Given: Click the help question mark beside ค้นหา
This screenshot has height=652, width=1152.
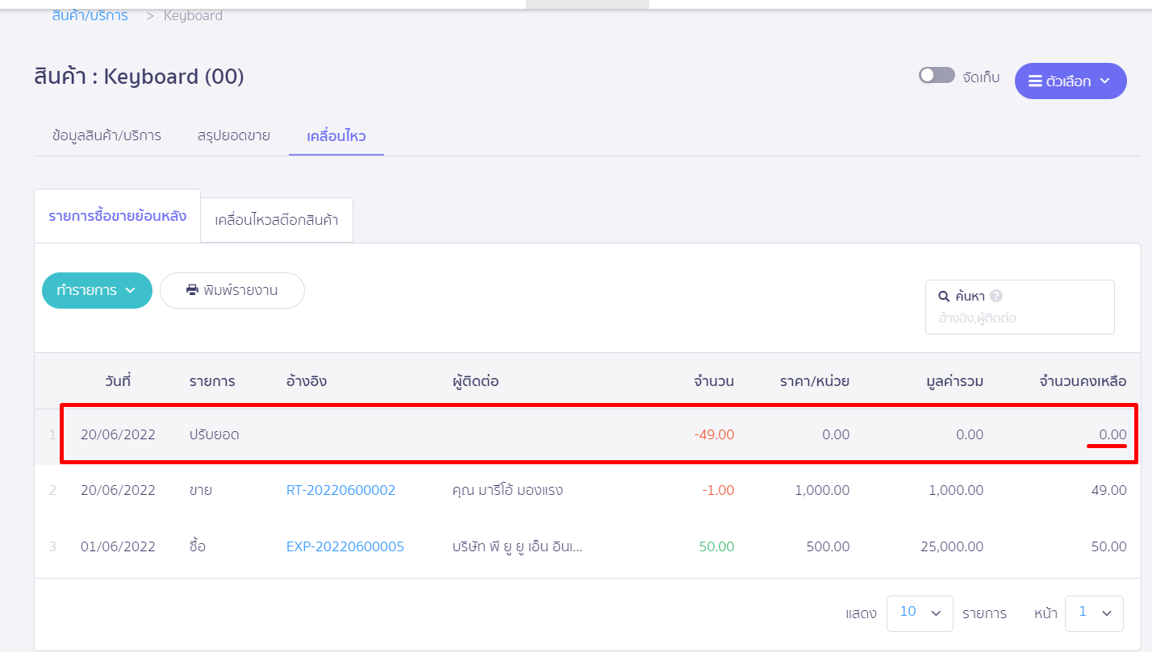Looking at the screenshot, I should [x=996, y=296].
